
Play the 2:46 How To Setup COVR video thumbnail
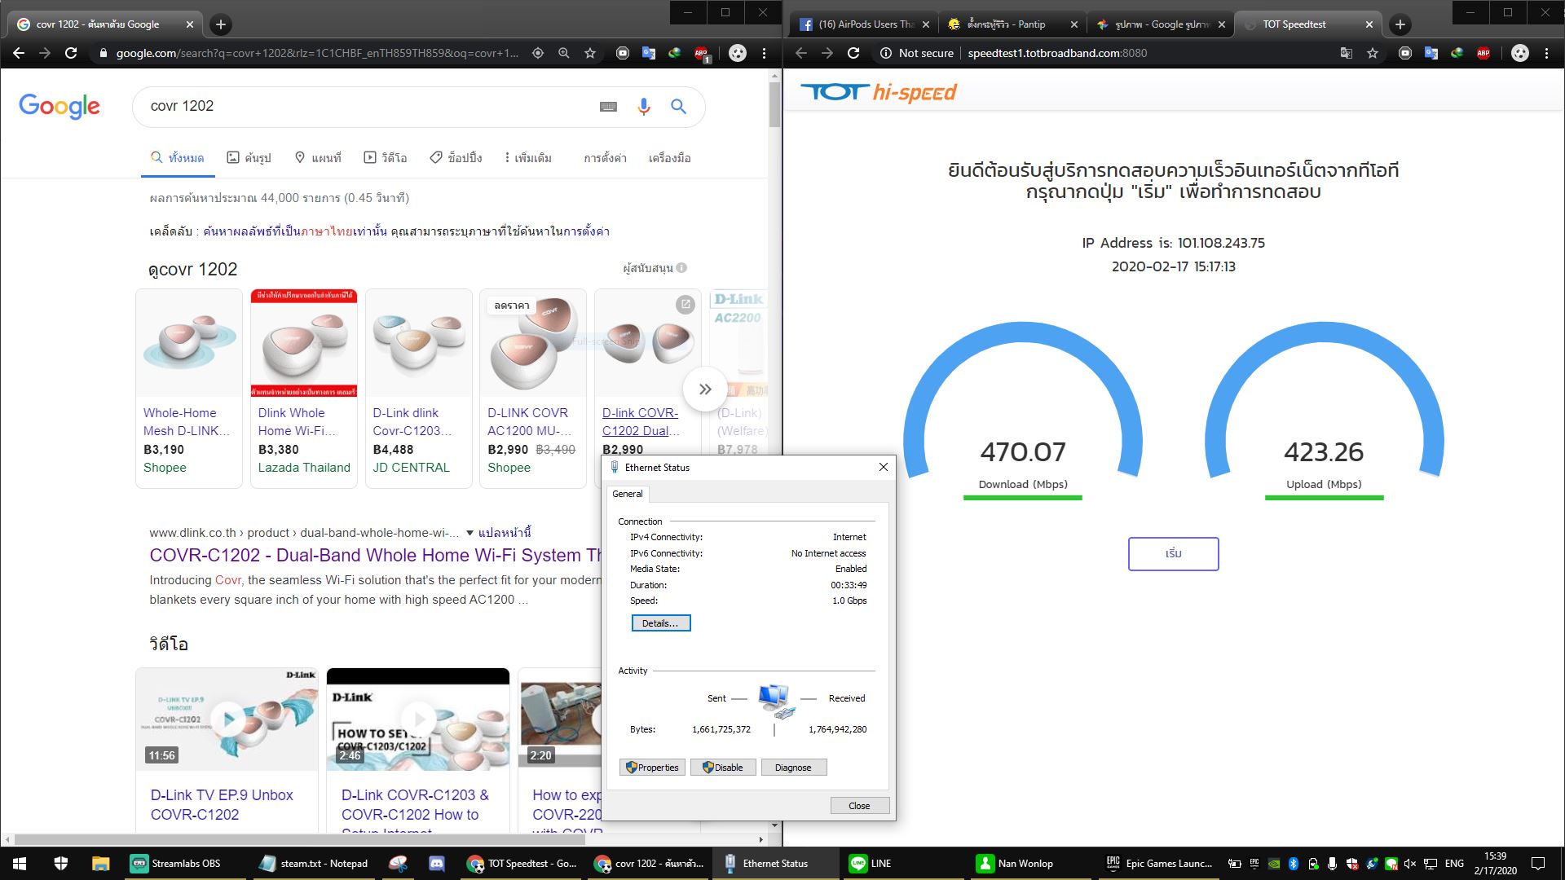[418, 719]
